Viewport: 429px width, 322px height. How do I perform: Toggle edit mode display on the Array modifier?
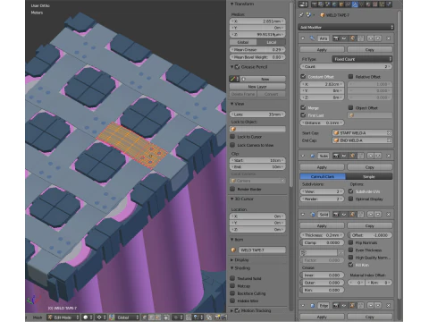[x=352, y=38]
